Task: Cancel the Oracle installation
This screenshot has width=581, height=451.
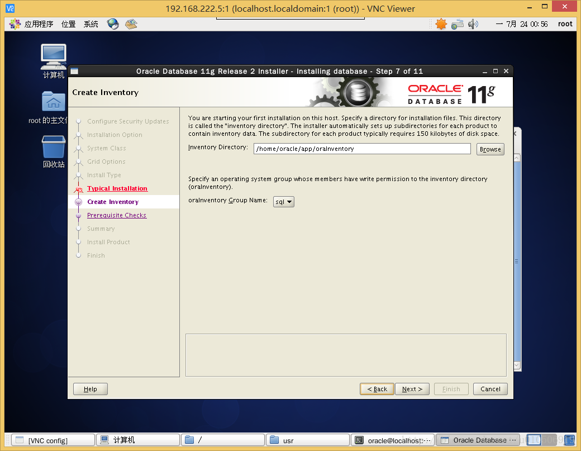Action: click(x=490, y=389)
